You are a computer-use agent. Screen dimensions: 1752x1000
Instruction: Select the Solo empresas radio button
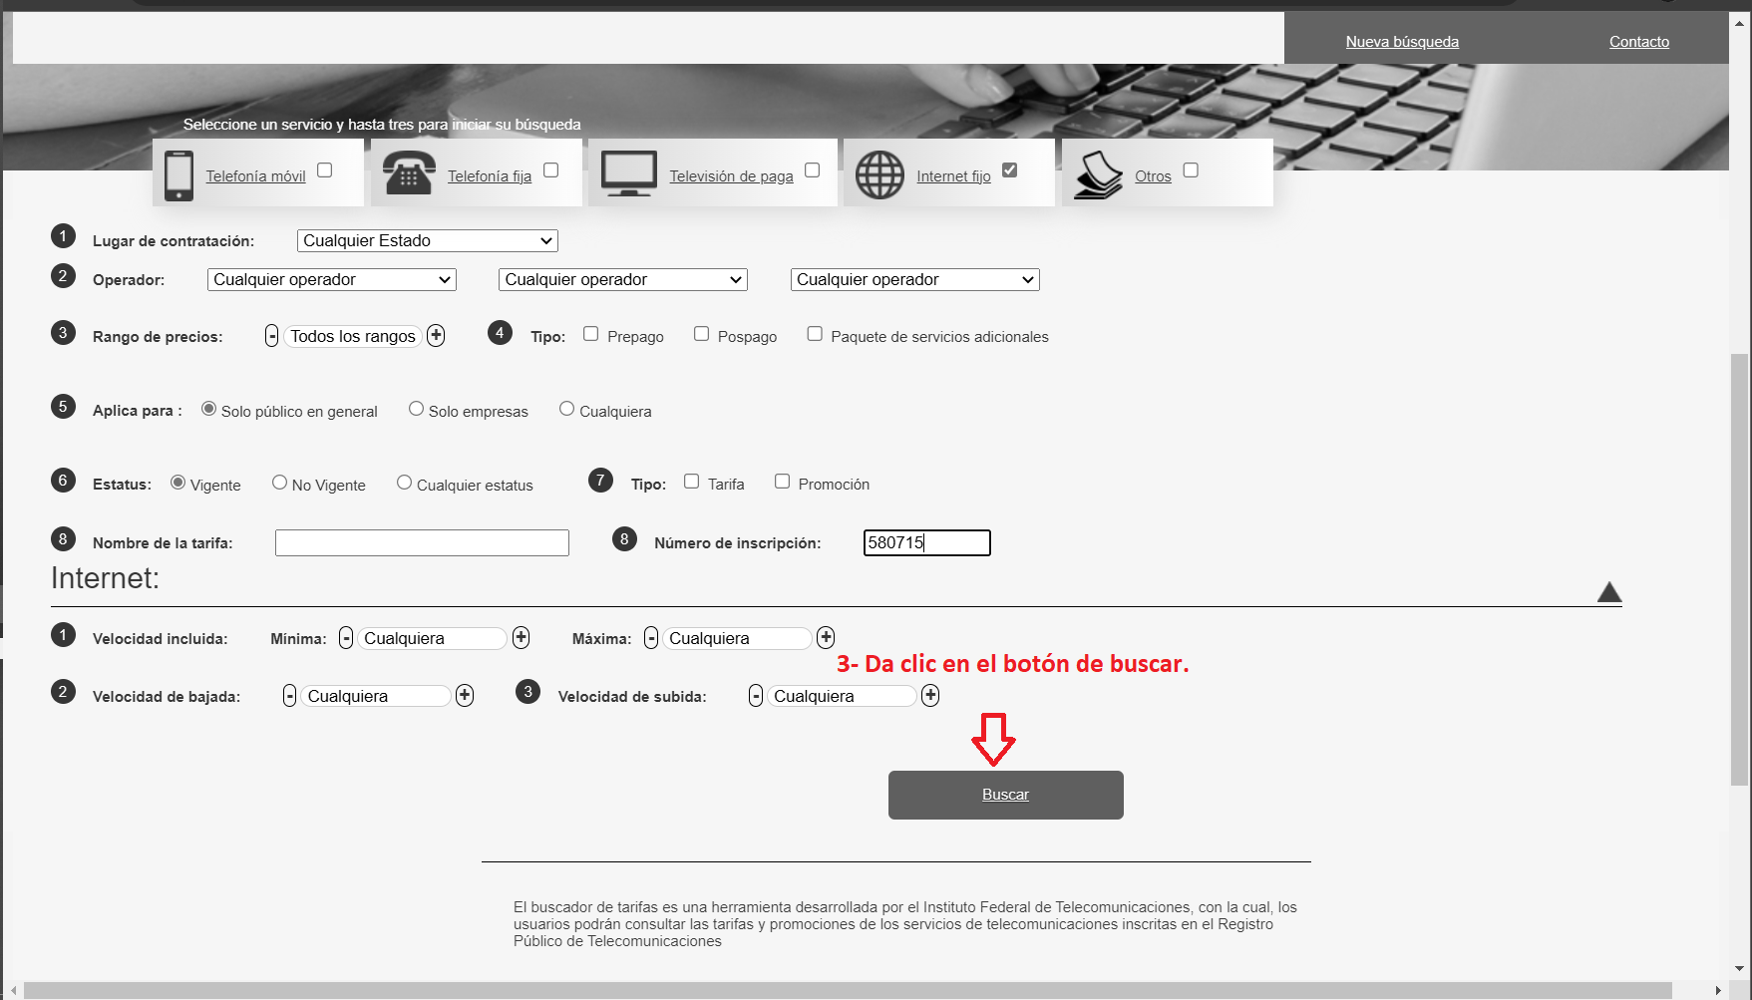click(x=416, y=408)
